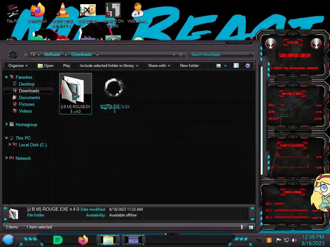
Task: Open the Organize dropdown menu
Action: click(x=18, y=66)
